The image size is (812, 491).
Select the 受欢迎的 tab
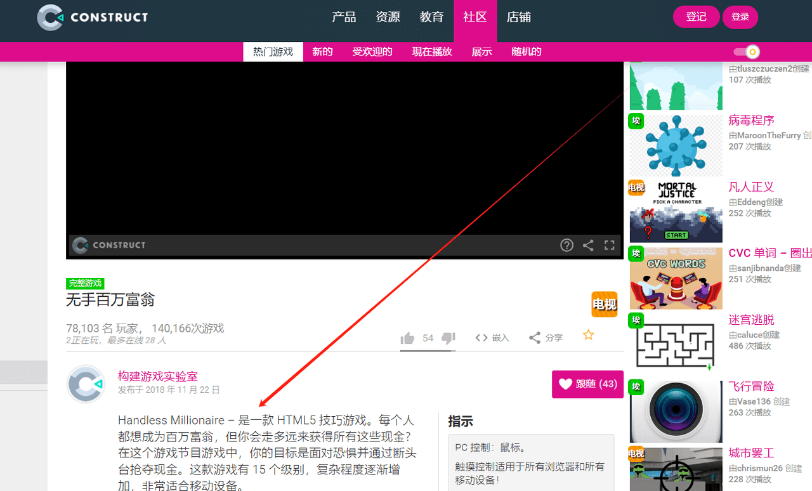372,52
